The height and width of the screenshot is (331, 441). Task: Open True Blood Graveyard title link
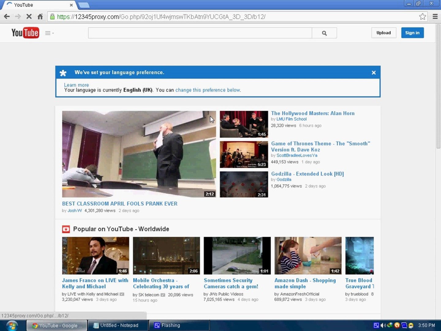tap(360, 283)
